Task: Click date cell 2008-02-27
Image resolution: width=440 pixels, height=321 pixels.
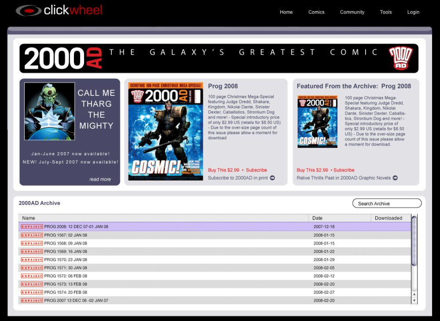Action: (324, 292)
